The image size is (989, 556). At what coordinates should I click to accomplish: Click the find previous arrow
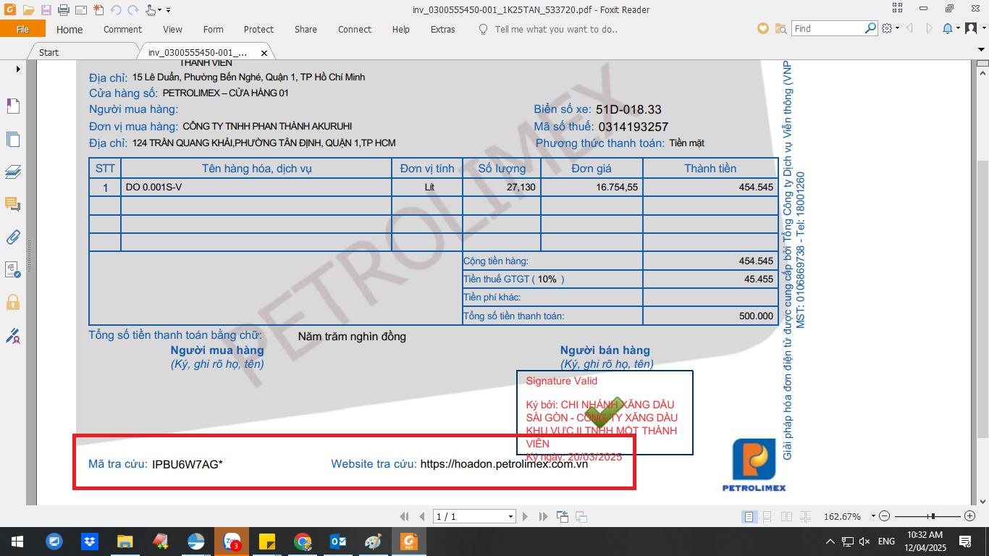click(909, 29)
